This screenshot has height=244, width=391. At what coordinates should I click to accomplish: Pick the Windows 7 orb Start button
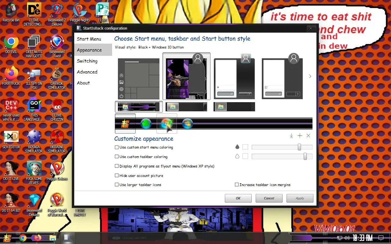(x=167, y=124)
